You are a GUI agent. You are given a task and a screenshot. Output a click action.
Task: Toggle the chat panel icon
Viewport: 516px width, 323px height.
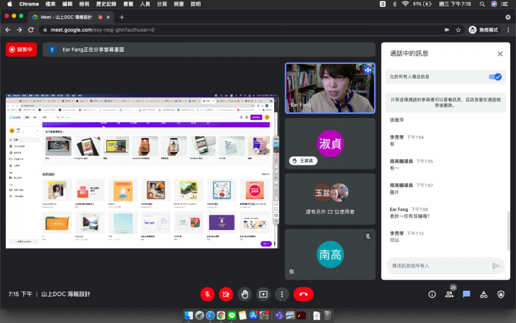[466, 295]
